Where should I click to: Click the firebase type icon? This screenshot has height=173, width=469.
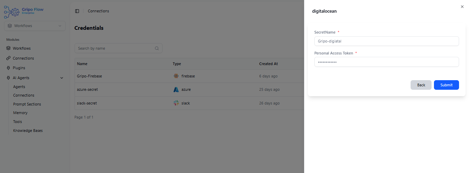[176, 76]
